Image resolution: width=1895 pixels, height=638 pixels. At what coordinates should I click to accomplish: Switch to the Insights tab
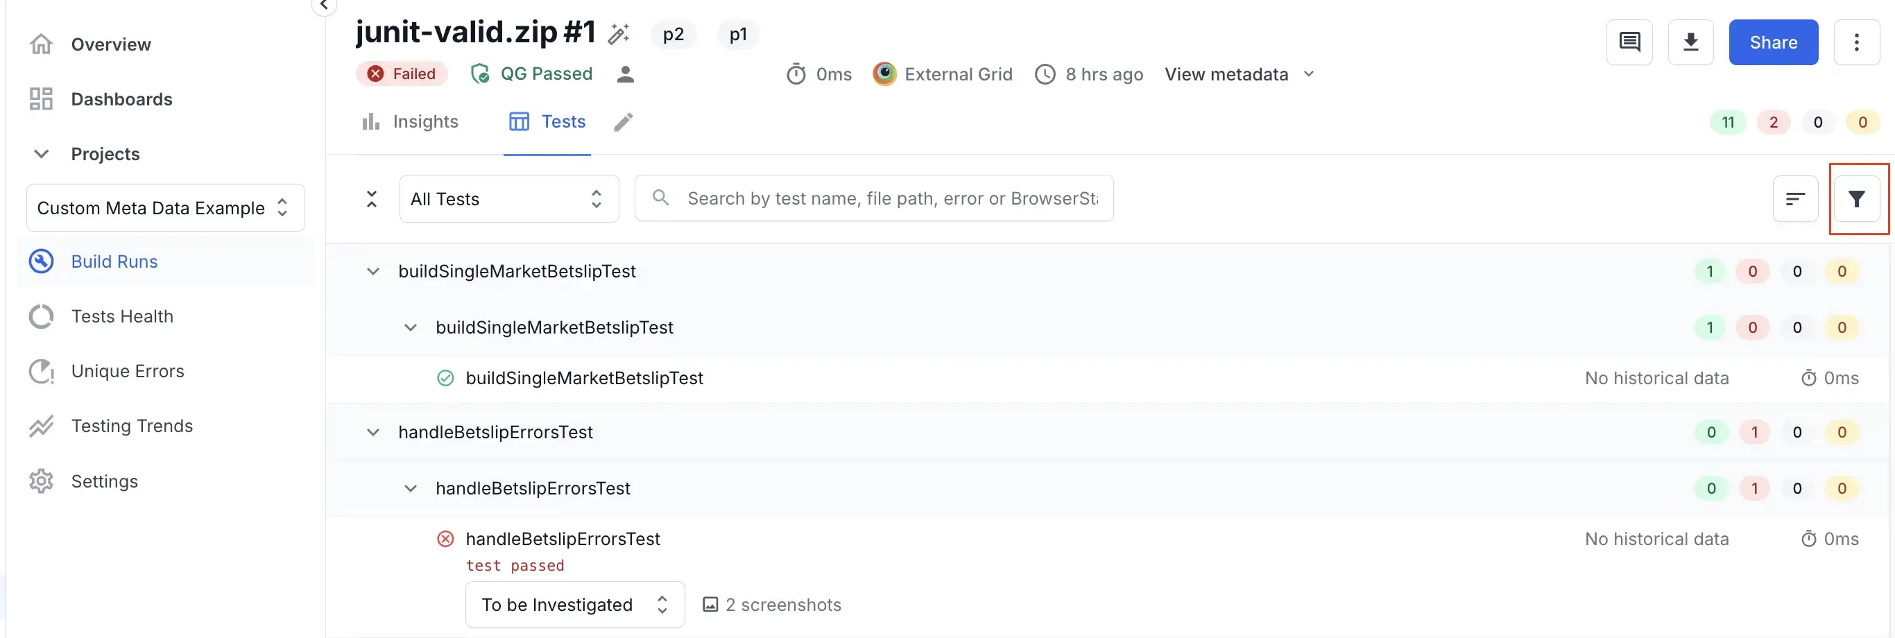411,122
